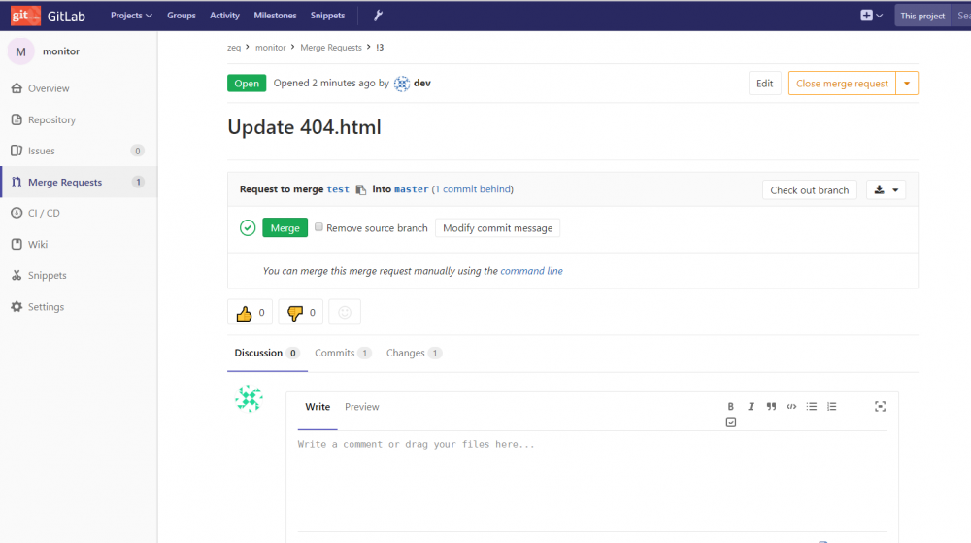Open the admin area wrench icon
Screen dimensions: 971x543
(378, 16)
